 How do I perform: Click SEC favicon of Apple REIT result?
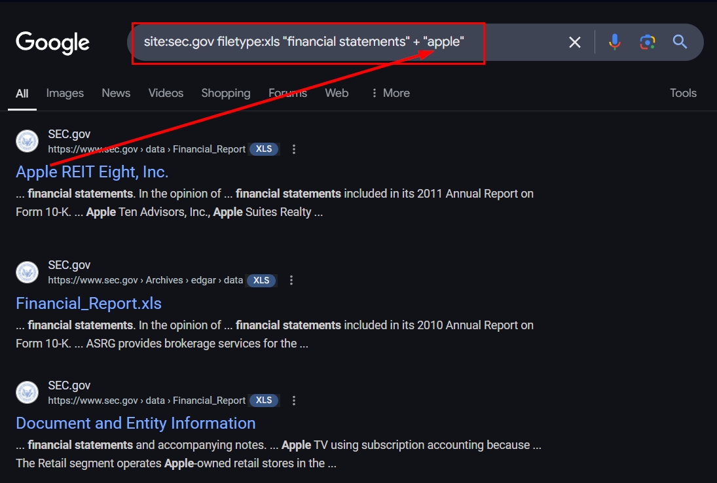28,141
